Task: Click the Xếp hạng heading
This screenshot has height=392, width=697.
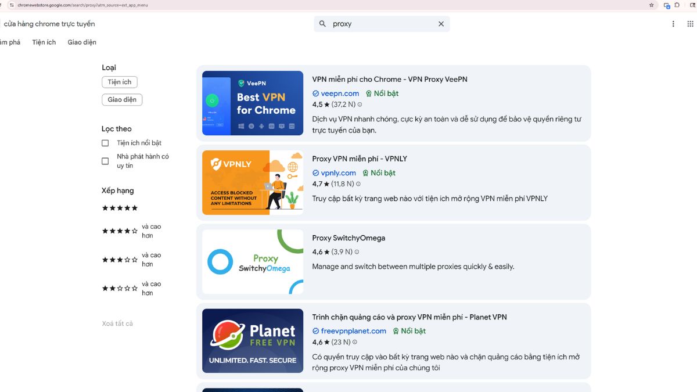Action: point(118,190)
